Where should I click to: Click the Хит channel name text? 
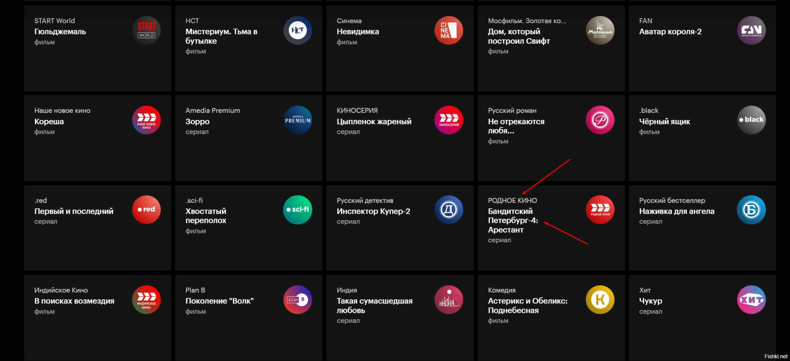[645, 290]
